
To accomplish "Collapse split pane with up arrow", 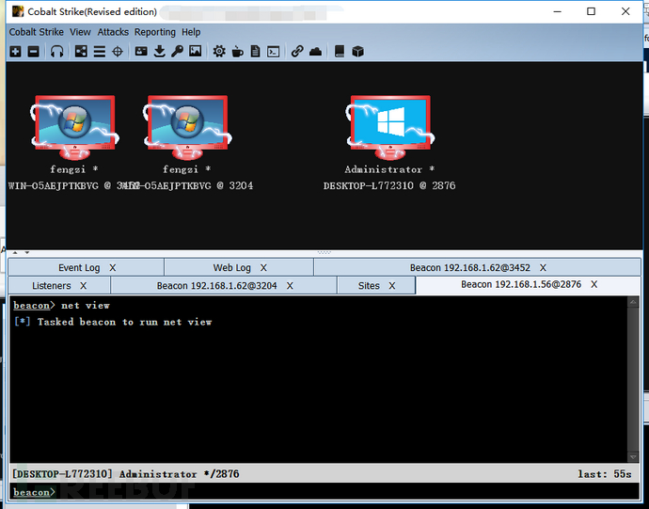I will click(15, 252).
